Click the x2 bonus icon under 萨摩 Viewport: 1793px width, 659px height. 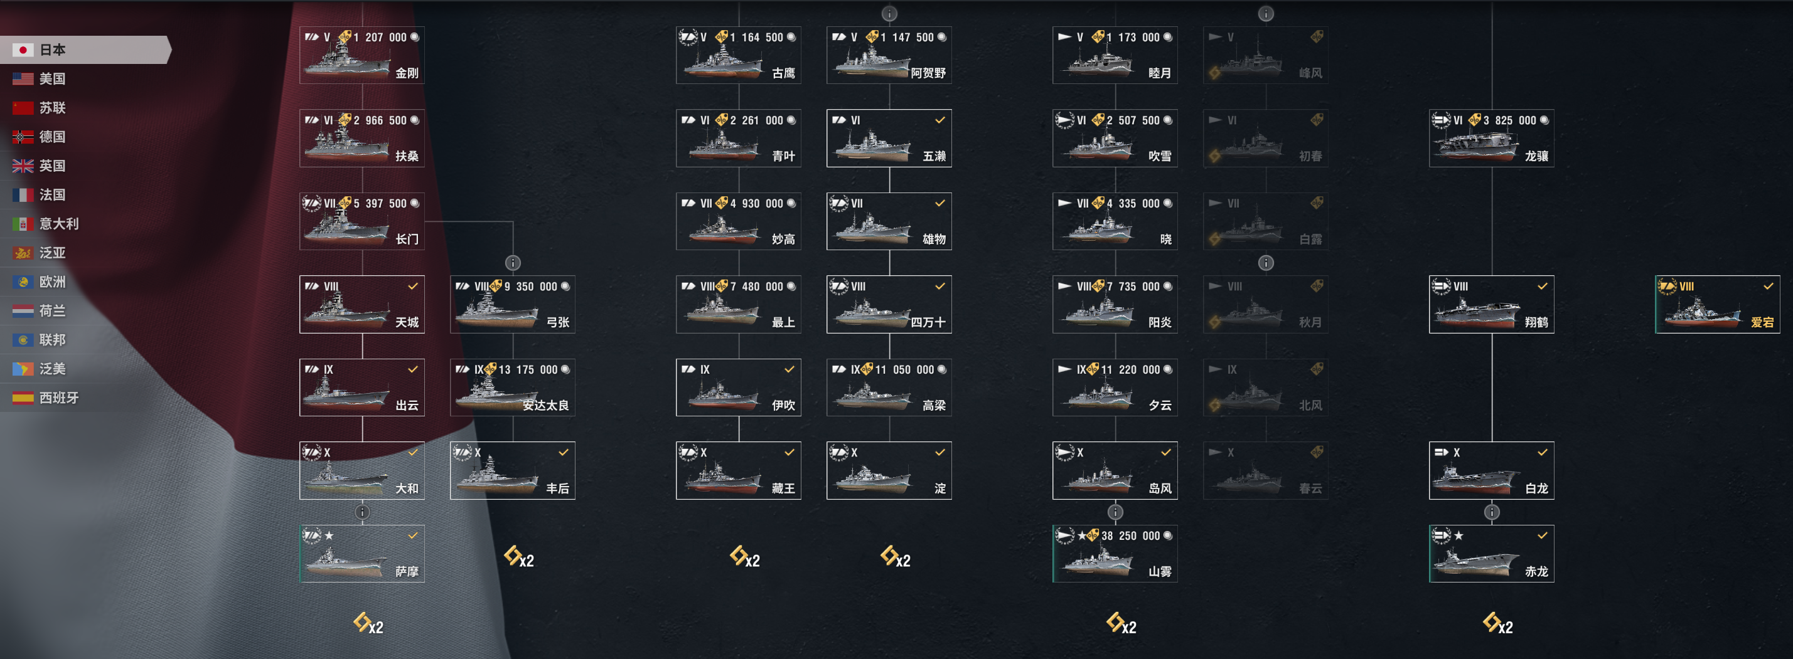[x=368, y=623]
